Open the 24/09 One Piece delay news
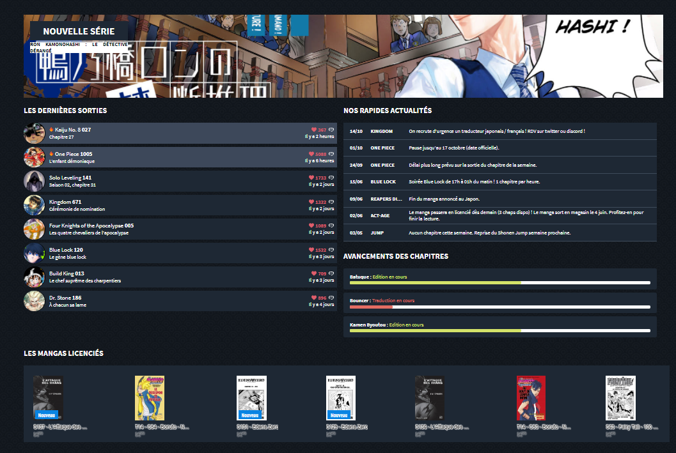 click(500, 165)
